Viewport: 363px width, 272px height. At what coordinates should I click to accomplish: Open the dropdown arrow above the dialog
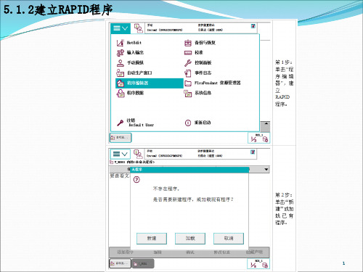click(266, 170)
